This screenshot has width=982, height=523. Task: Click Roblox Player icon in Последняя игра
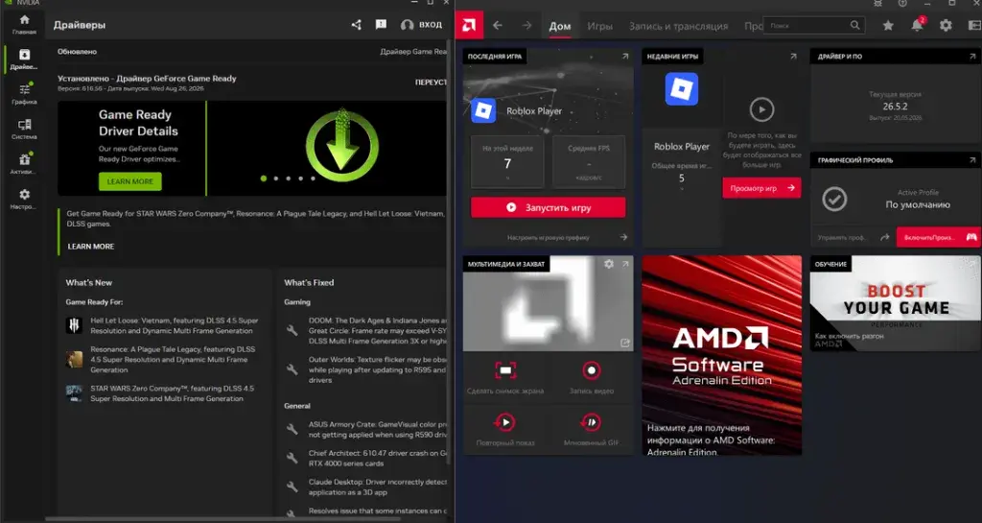[x=483, y=111]
